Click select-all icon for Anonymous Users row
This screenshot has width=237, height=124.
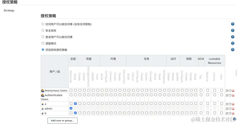point(227,91)
